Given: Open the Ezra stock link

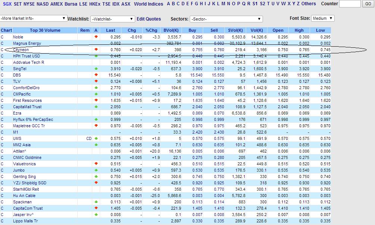Looking at the screenshot, I should point(17,113).
